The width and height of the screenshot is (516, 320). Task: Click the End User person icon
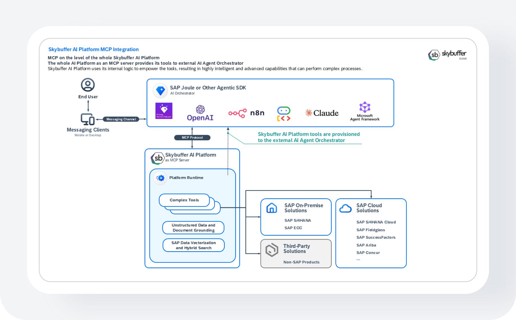88,85
